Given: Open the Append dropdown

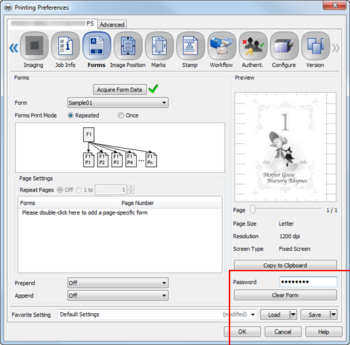Looking at the screenshot, I should pyautogui.click(x=118, y=296).
